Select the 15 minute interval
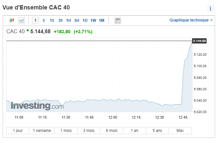The height and width of the screenshot is (143, 218). (x=52, y=21)
